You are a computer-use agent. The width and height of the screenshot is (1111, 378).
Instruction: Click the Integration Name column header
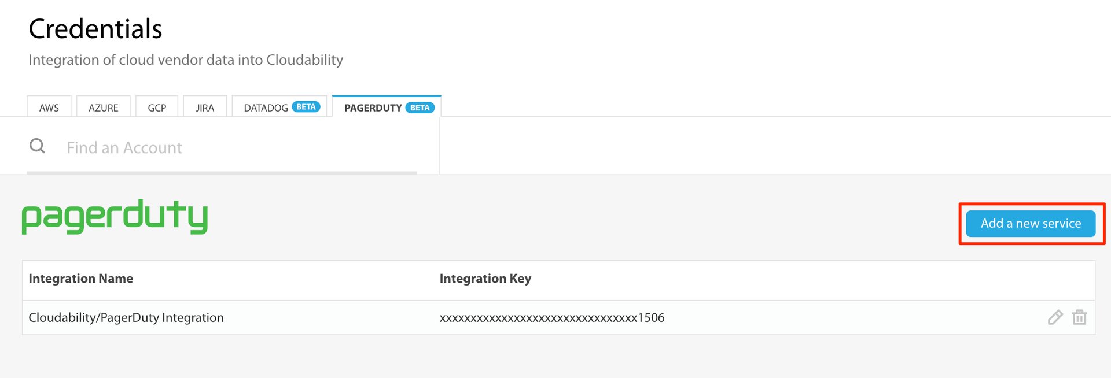[x=81, y=279]
